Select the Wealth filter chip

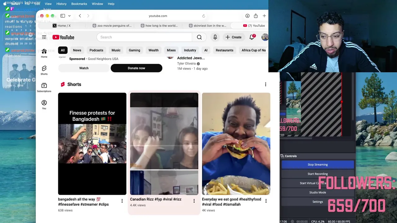(x=154, y=50)
